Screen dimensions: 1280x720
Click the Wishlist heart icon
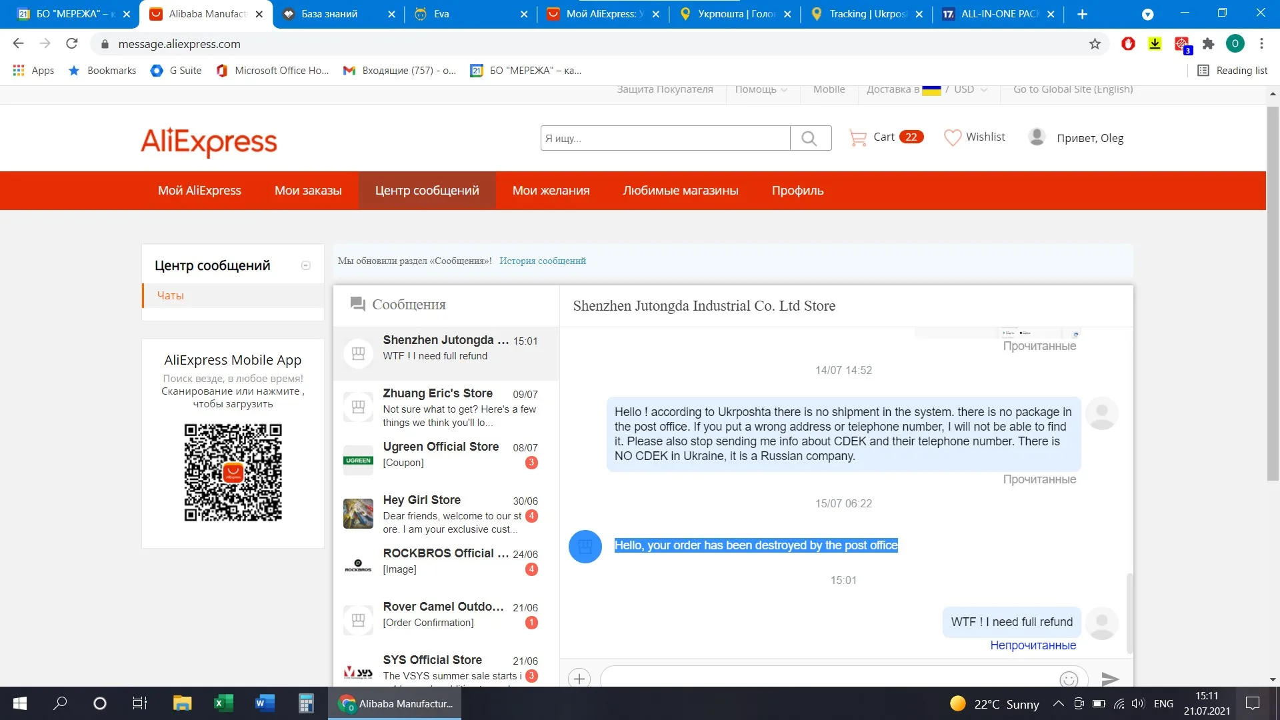pos(953,137)
